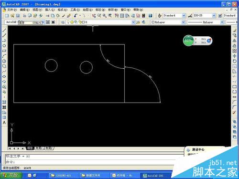Select the Move modify tool
239x179 pixels.
235,56
